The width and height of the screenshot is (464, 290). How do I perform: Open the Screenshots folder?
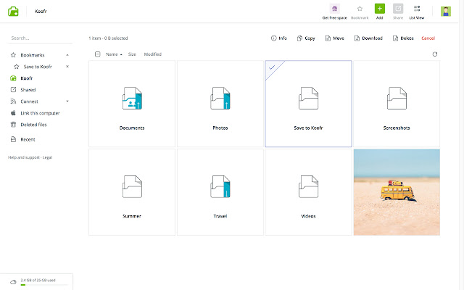(x=397, y=104)
